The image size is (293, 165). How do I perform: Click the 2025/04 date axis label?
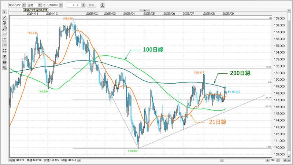[129, 14]
